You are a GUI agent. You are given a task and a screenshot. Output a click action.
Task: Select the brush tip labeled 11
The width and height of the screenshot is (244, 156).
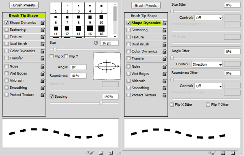click(56, 30)
